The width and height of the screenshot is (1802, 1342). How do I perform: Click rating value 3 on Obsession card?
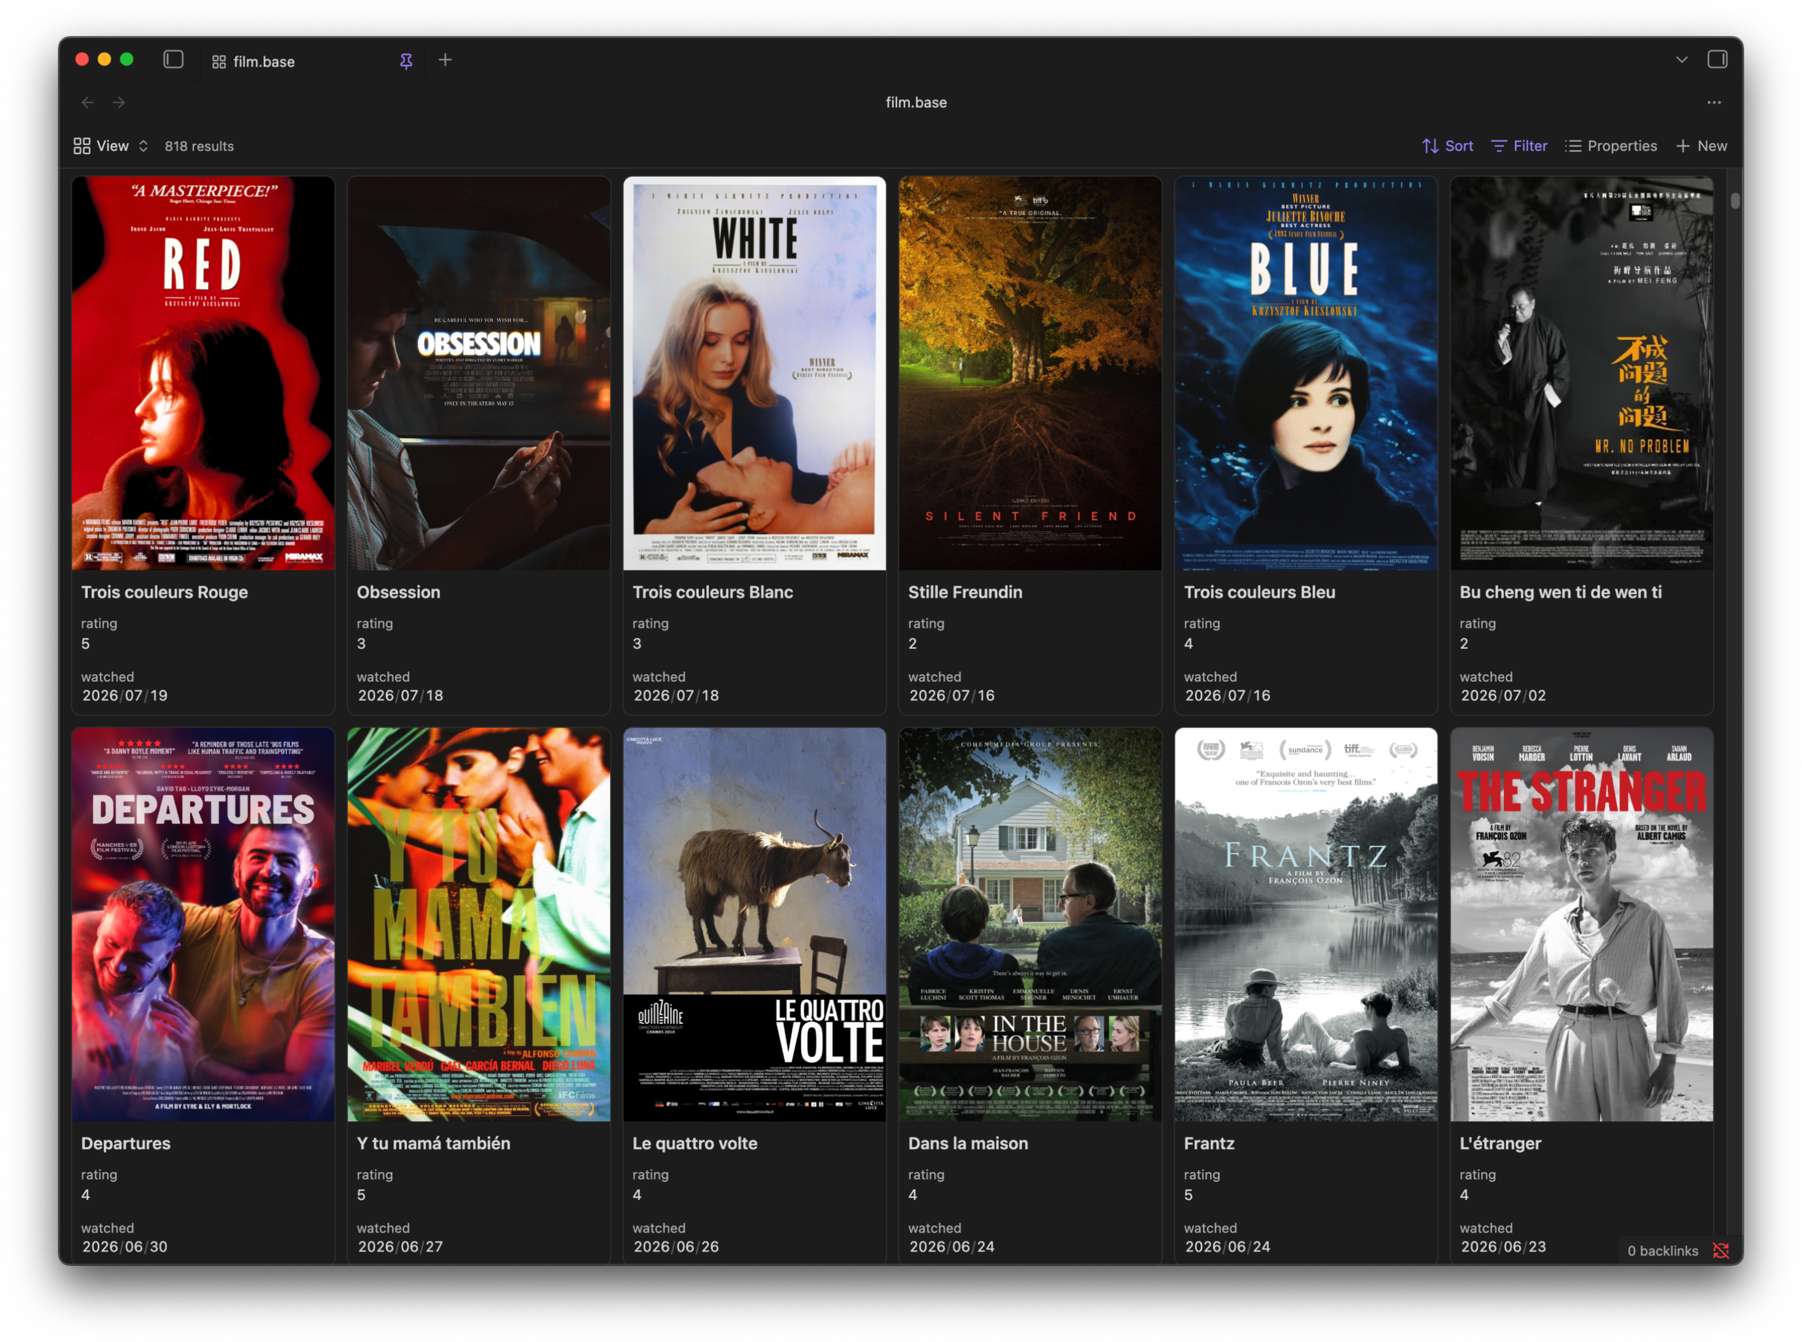click(x=361, y=643)
